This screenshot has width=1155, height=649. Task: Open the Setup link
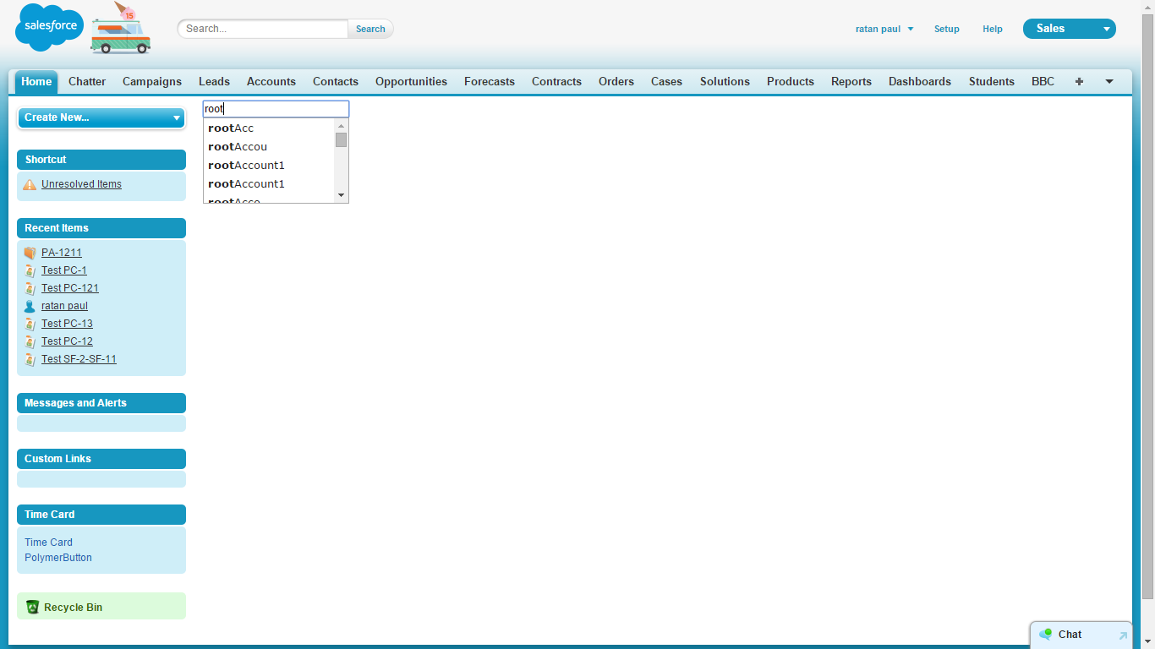tap(947, 29)
